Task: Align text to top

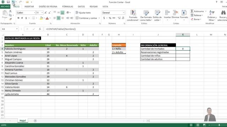Action: point(55,13)
